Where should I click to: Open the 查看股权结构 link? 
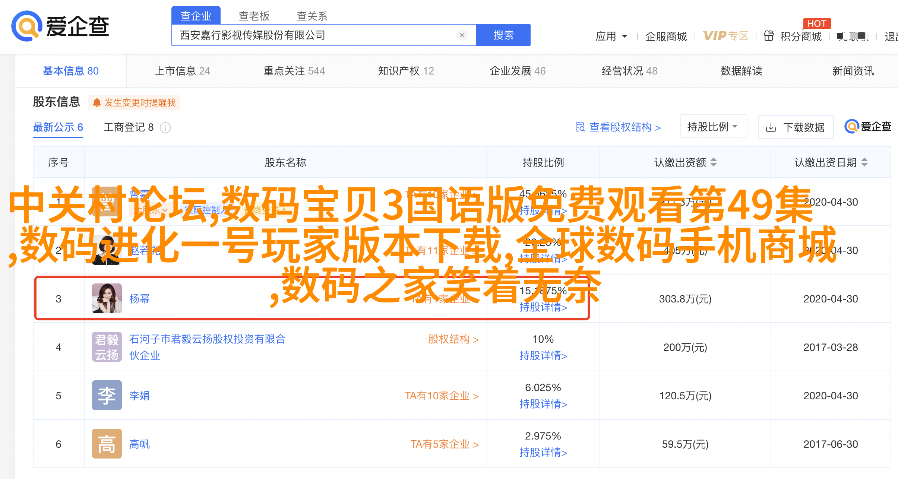pos(625,127)
